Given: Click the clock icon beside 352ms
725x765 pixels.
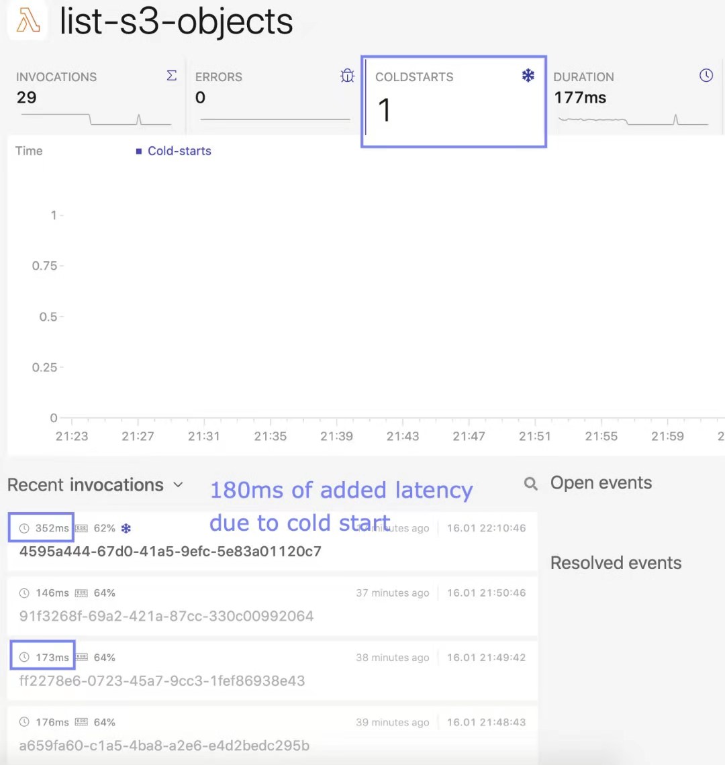Looking at the screenshot, I should (24, 528).
